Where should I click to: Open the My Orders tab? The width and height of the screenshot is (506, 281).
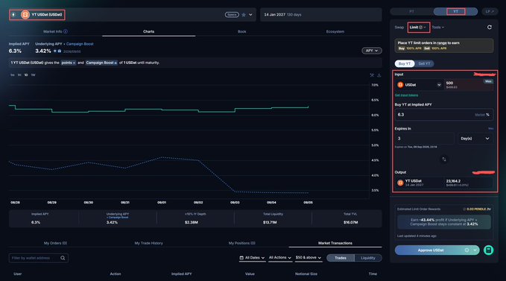coord(55,243)
